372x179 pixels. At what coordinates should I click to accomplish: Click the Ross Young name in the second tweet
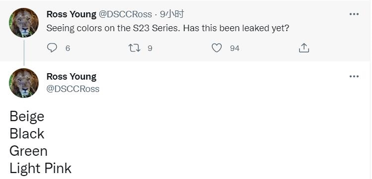[x=71, y=77]
